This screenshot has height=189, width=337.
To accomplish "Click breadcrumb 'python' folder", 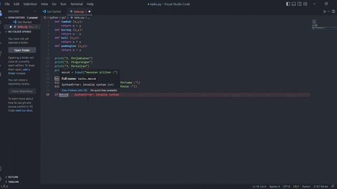I will (54, 17).
